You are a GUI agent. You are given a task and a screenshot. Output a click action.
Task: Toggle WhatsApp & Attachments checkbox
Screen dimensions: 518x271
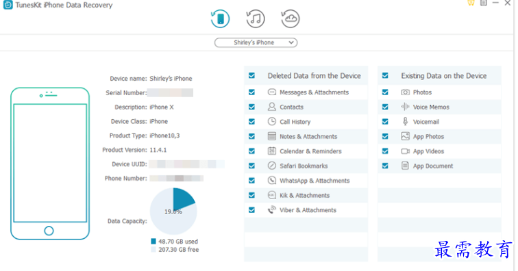[251, 180]
